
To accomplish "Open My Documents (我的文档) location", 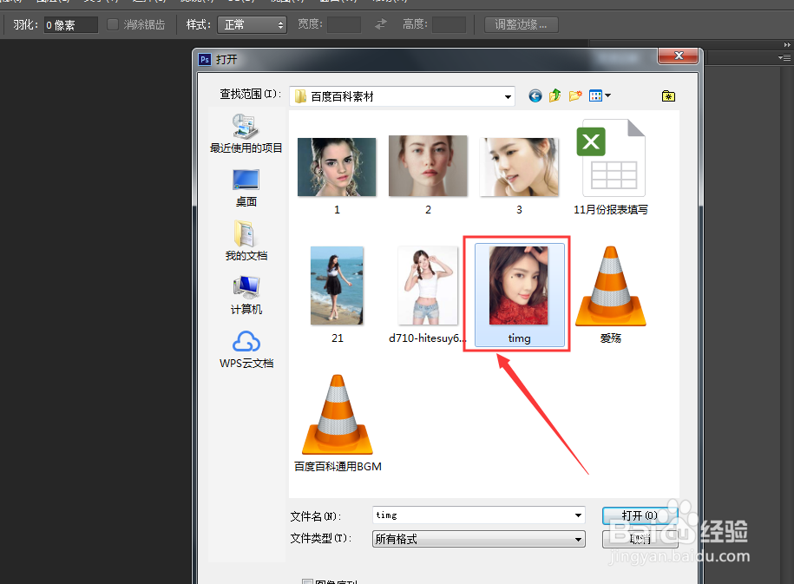I will (x=246, y=241).
